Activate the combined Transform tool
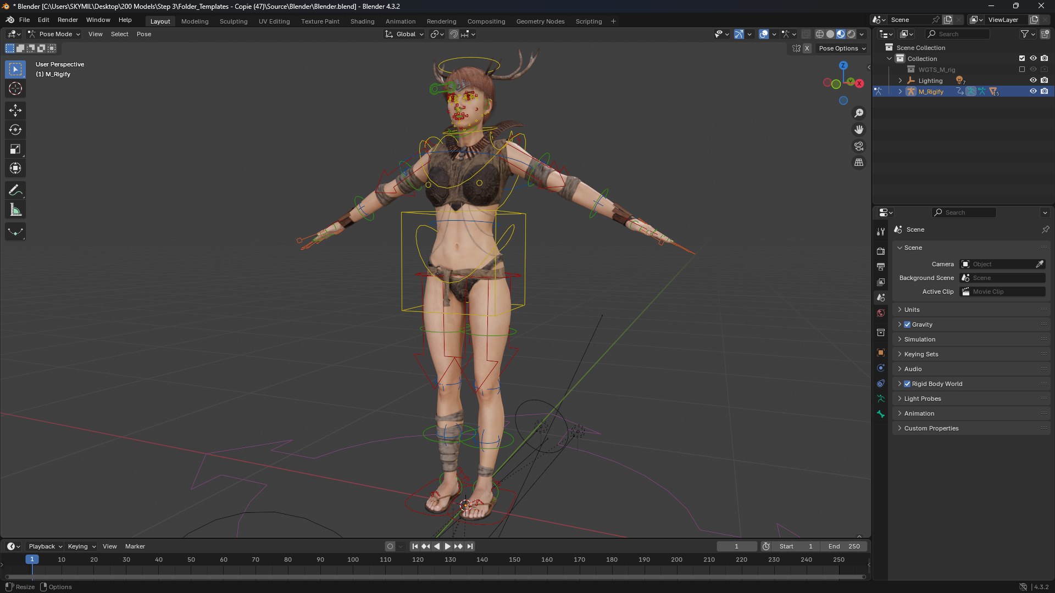This screenshot has height=593, width=1055. [x=15, y=168]
